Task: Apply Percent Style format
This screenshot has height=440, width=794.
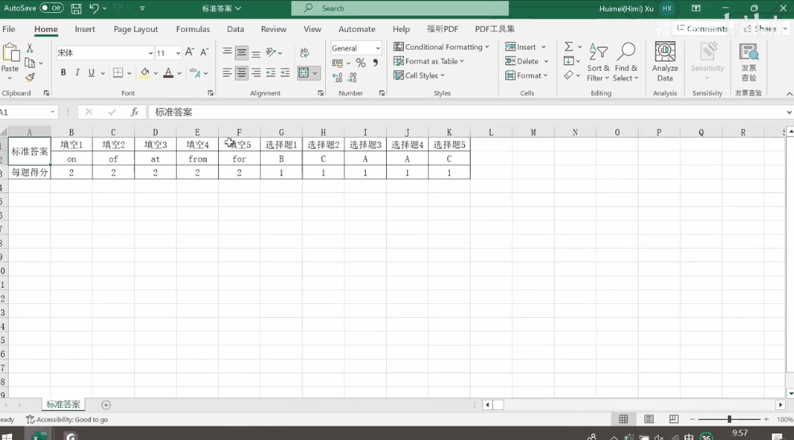Action: point(360,63)
